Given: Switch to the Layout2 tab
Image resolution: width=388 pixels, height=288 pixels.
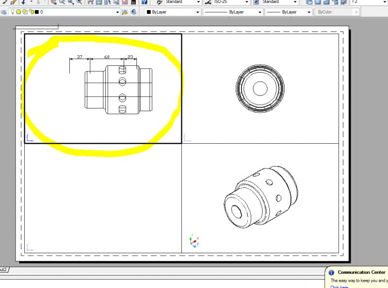Looking at the screenshot, I should pos(3,270).
